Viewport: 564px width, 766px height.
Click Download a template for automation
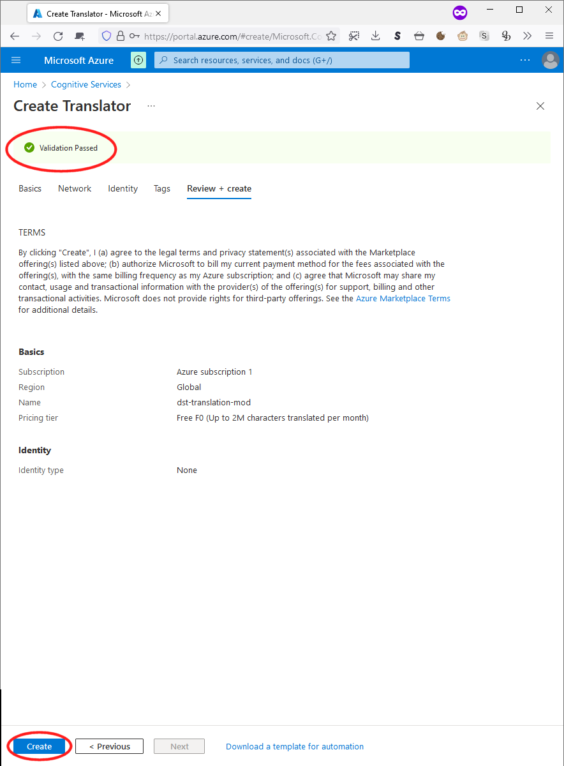295,746
